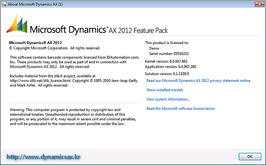Click the IDAutomation.com barcode notice paragraph
This screenshot has width=266, height=165.
75,62
